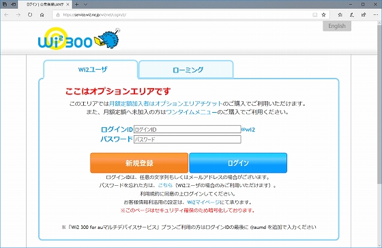The image size is (382, 248).
Task: Focus the パスワード input field
Action: click(x=187, y=139)
